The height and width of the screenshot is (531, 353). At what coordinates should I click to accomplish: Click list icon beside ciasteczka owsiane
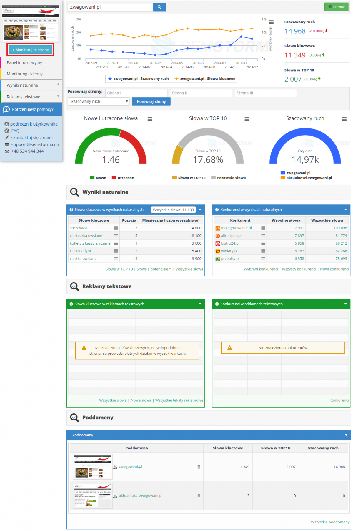116,236
